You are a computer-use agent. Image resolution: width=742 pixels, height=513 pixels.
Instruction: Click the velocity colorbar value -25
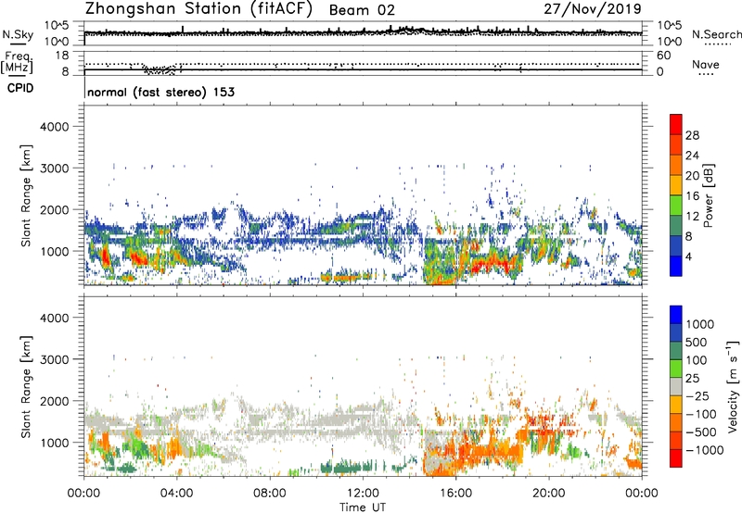697,395
